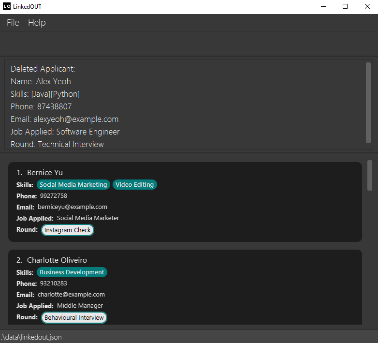Screen dimensions: 378x343
Task: Click the result display scrollbar
Action: [368, 103]
